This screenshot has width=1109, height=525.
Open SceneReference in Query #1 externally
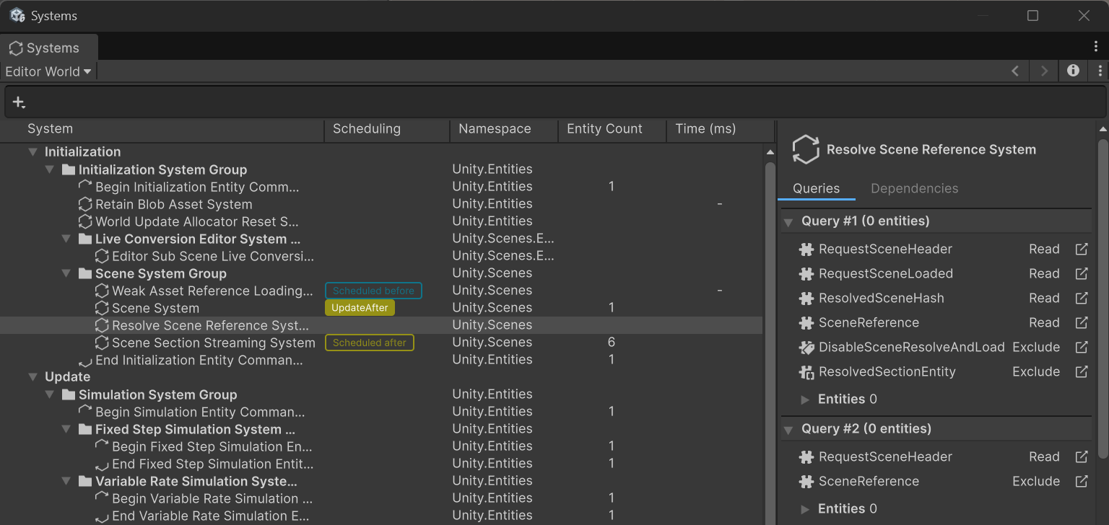(1082, 323)
